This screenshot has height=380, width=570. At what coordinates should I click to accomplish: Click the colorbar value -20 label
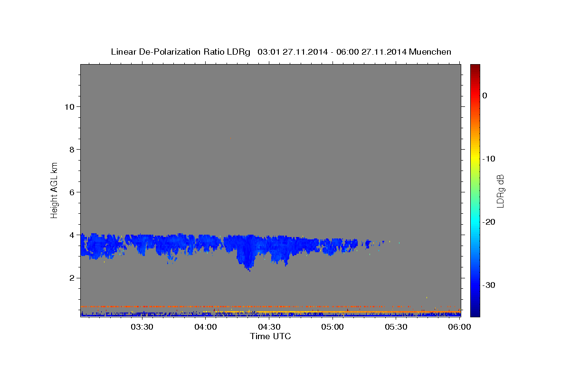(489, 222)
